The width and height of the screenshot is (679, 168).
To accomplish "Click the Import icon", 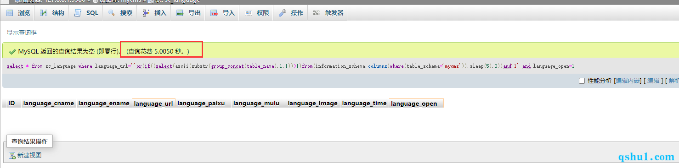I will (x=214, y=13).
